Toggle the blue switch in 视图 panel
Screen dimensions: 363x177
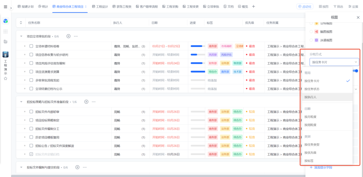click(x=356, y=71)
